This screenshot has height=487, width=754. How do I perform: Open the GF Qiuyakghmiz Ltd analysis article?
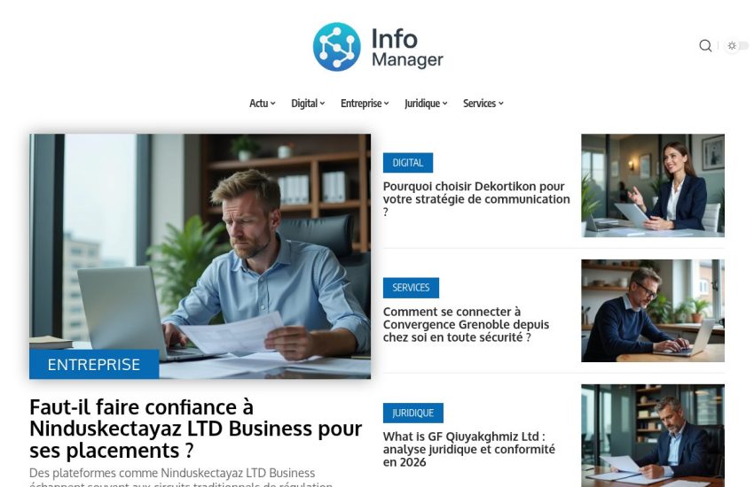[469, 449]
